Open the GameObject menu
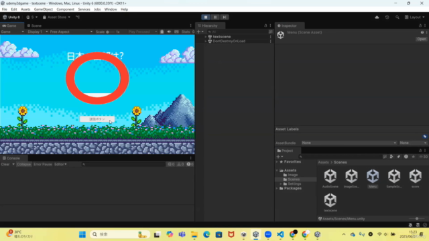The height and width of the screenshot is (241, 429). click(43, 9)
